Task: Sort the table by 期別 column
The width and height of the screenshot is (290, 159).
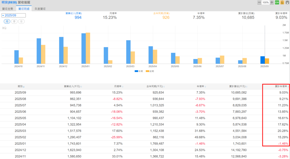Action: coord(21,86)
